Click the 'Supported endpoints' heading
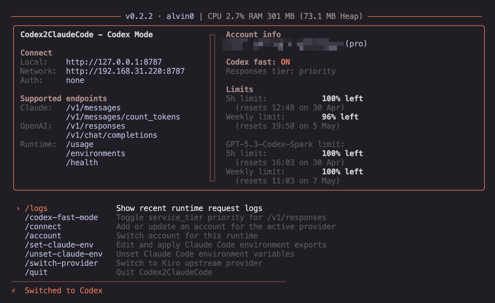Viewport: 495px width, 303px height. 64,99
